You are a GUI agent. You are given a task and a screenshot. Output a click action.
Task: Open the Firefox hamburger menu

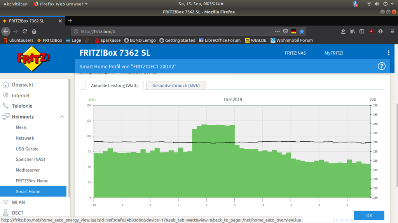[393, 31]
